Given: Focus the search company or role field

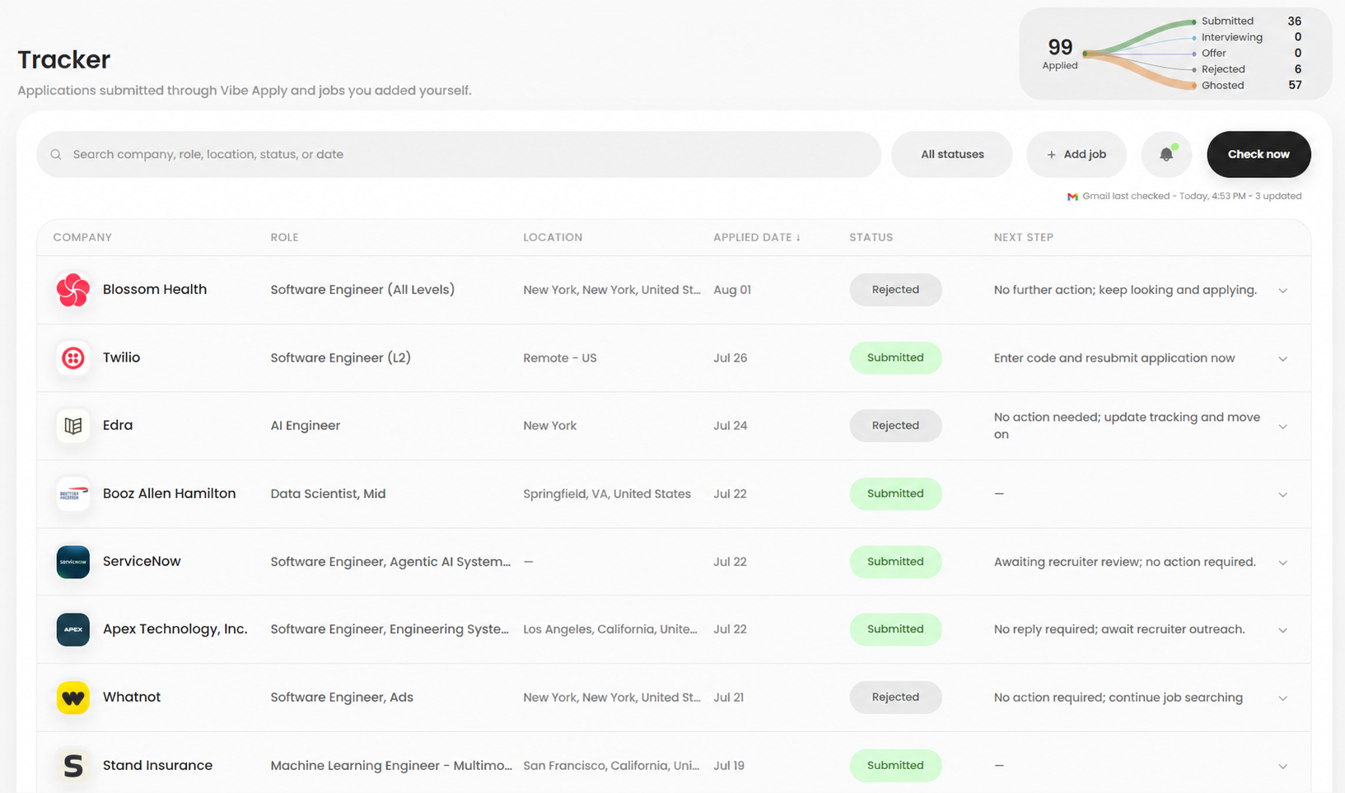Looking at the screenshot, I should pyautogui.click(x=459, y=154).
